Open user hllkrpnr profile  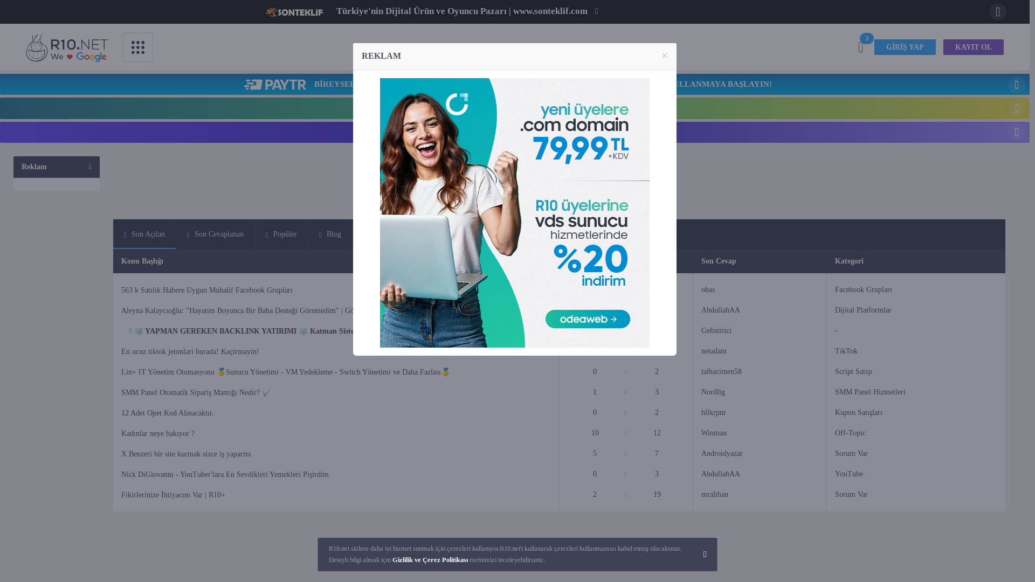click(x=713, y=413)
